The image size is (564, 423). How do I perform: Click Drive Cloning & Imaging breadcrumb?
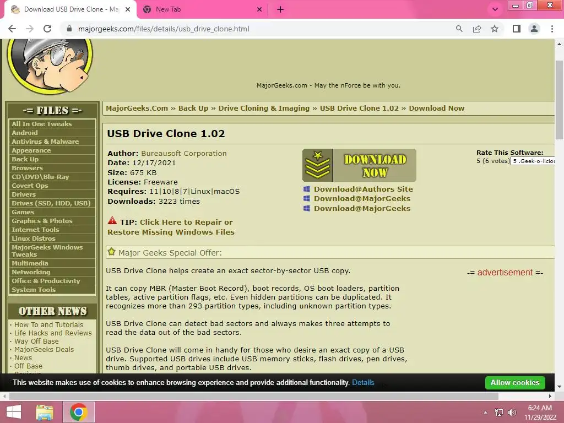coord(264,109)
